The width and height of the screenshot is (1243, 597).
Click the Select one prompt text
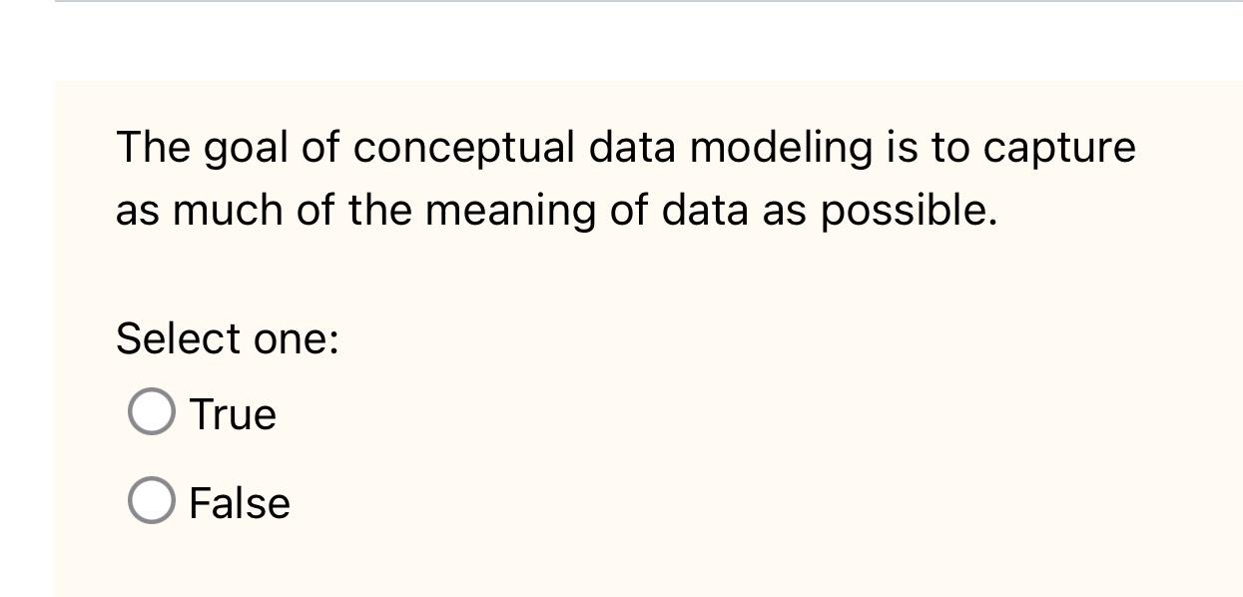click(x=226, y=338)
